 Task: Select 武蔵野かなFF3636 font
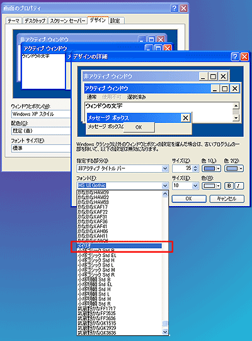tap(119, 318)
